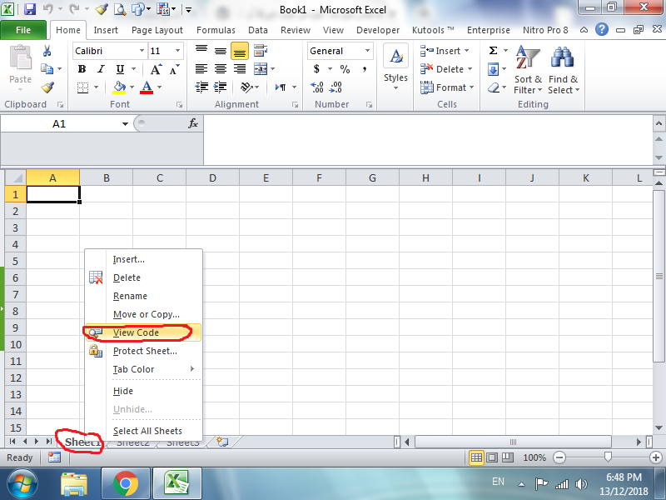
Task: Open the Formulas ribbon tab
Action: tap(216, 30)
